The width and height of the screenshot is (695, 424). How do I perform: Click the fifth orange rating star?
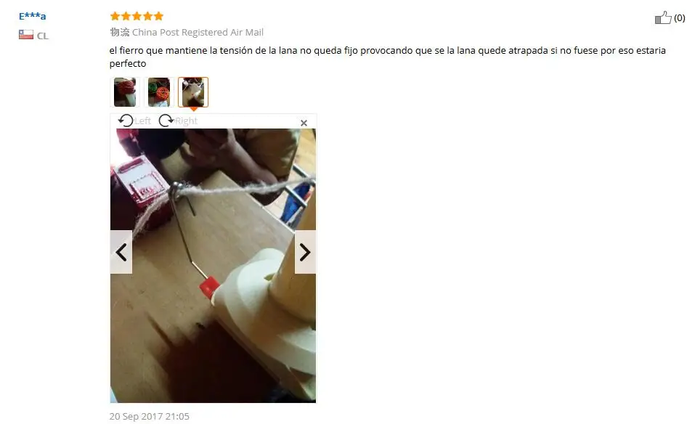coord(158,17)
